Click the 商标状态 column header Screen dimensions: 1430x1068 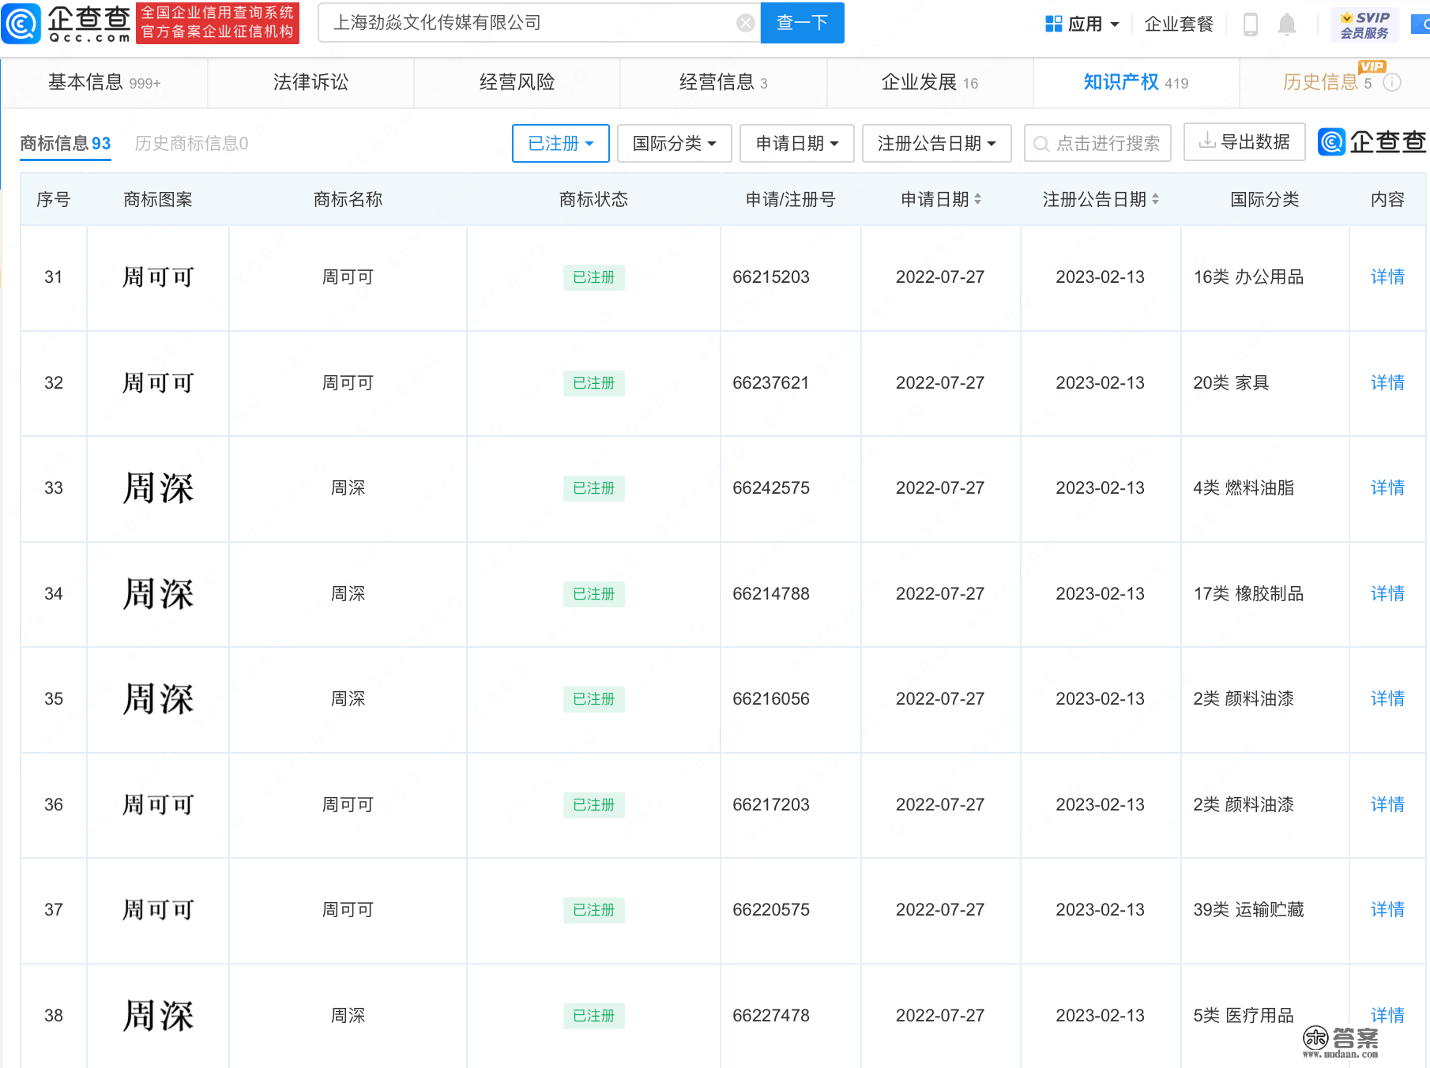pos(593,200)
